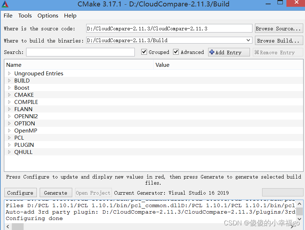The height and width of the screenshot is (230, 305).
Task: Maximize the CMake window
Action: [x=280, y=3]
